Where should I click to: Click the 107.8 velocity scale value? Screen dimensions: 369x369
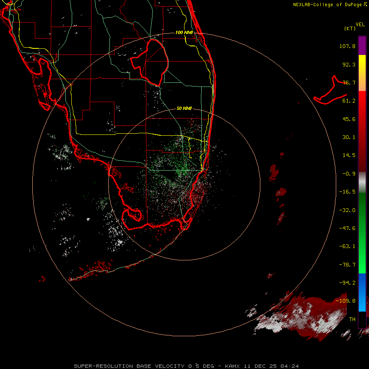[347, 46]
